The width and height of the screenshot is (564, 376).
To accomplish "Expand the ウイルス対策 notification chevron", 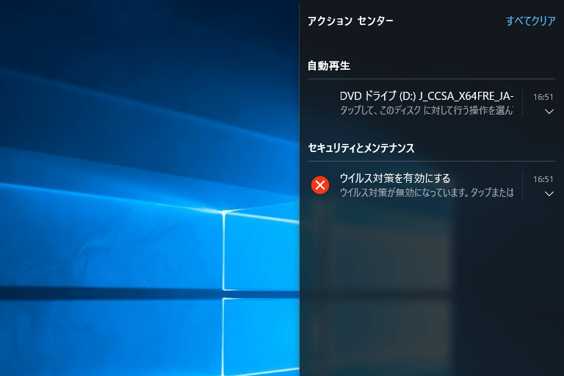I will click(x=549, y=194).
